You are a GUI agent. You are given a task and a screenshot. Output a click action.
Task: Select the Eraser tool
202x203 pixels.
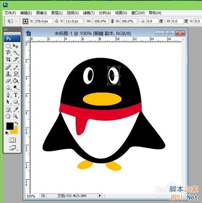pyautogui.click(x=8, y=81)
